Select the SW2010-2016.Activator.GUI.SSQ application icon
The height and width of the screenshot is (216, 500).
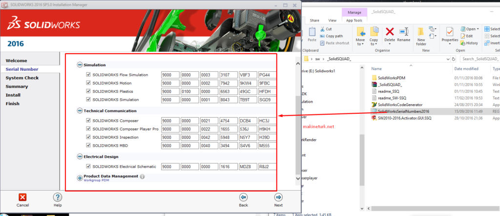coord(375,118)
